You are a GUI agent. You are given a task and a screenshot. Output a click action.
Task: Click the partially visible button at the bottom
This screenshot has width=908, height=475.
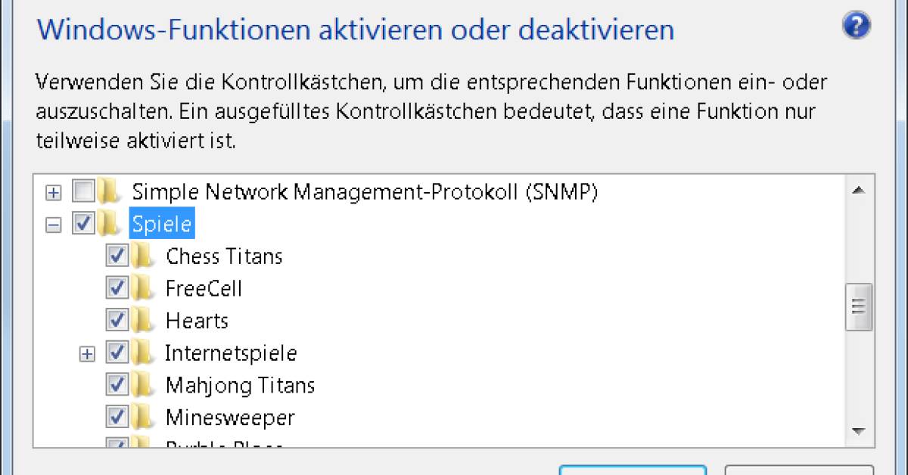[x=633, y=470]
